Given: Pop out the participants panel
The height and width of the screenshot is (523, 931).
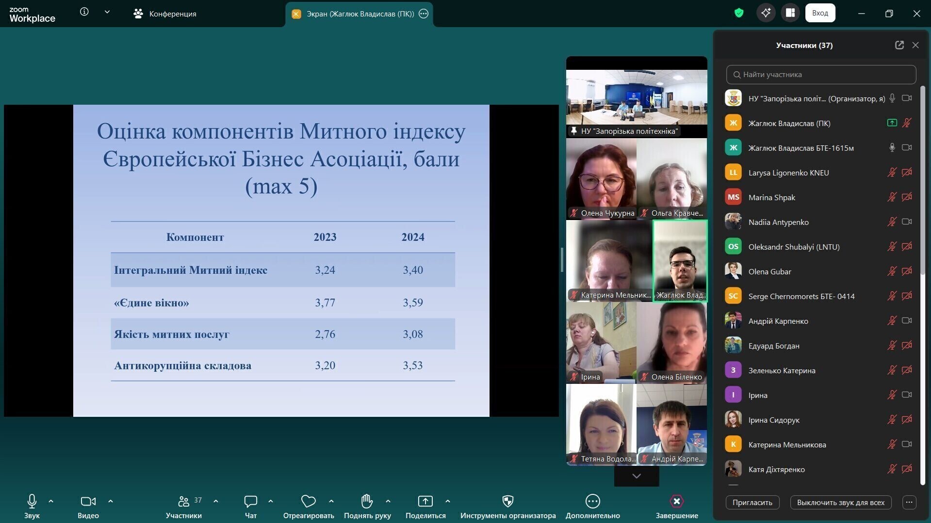Looking at the screenshot, I should 899,45.
